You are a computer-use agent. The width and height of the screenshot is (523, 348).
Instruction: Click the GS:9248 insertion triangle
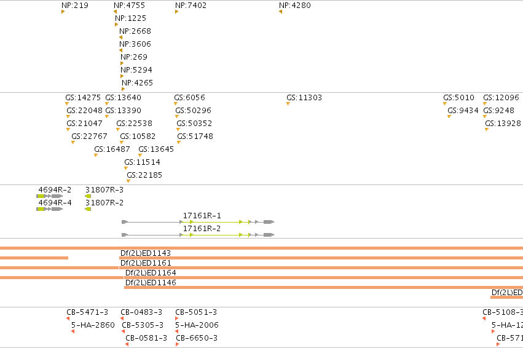click(485, 117)
